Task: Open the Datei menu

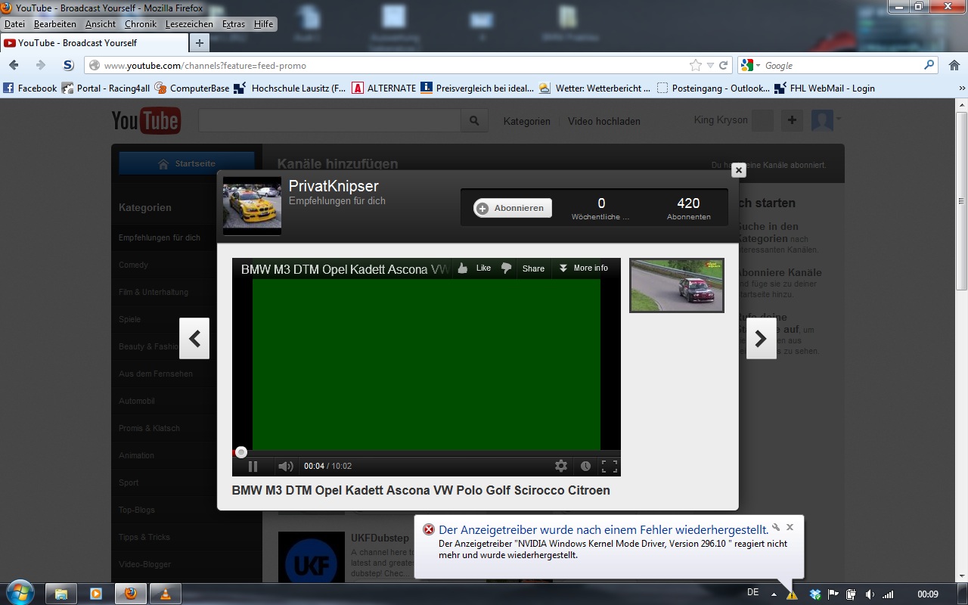Action: coord(14,24)
